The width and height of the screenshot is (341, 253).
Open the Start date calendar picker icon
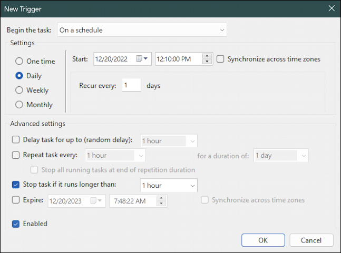[142, 58]
